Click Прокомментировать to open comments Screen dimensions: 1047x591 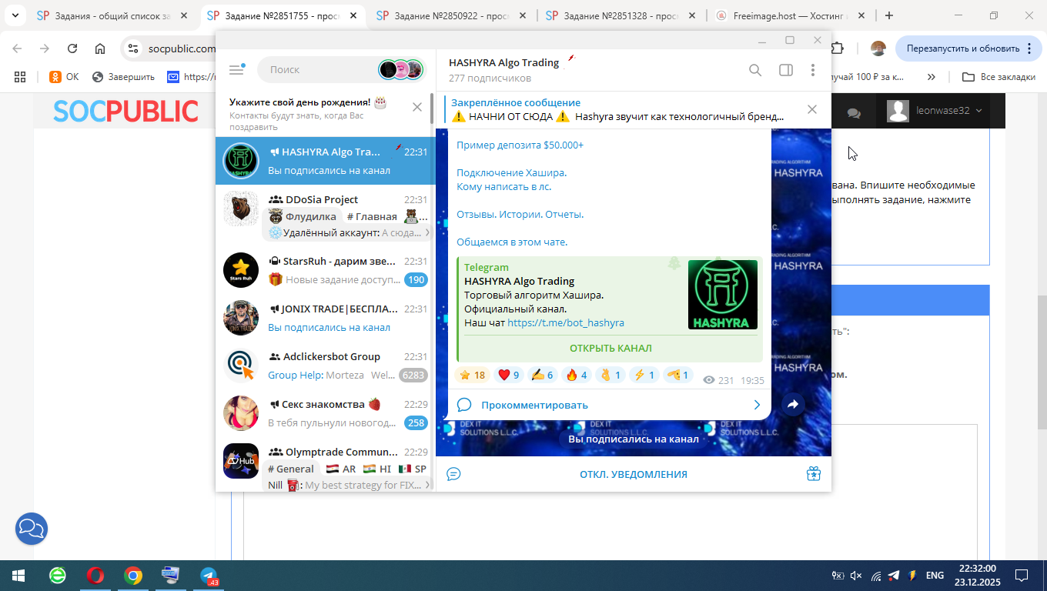(x=609, y=405)
